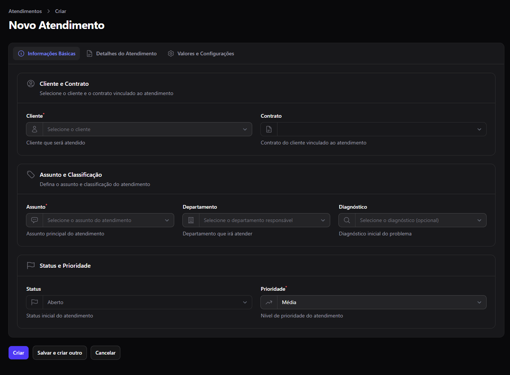Click the flag icon in the Status field
Viewport: 510px width, 375px height.
(x=35, y=302)
